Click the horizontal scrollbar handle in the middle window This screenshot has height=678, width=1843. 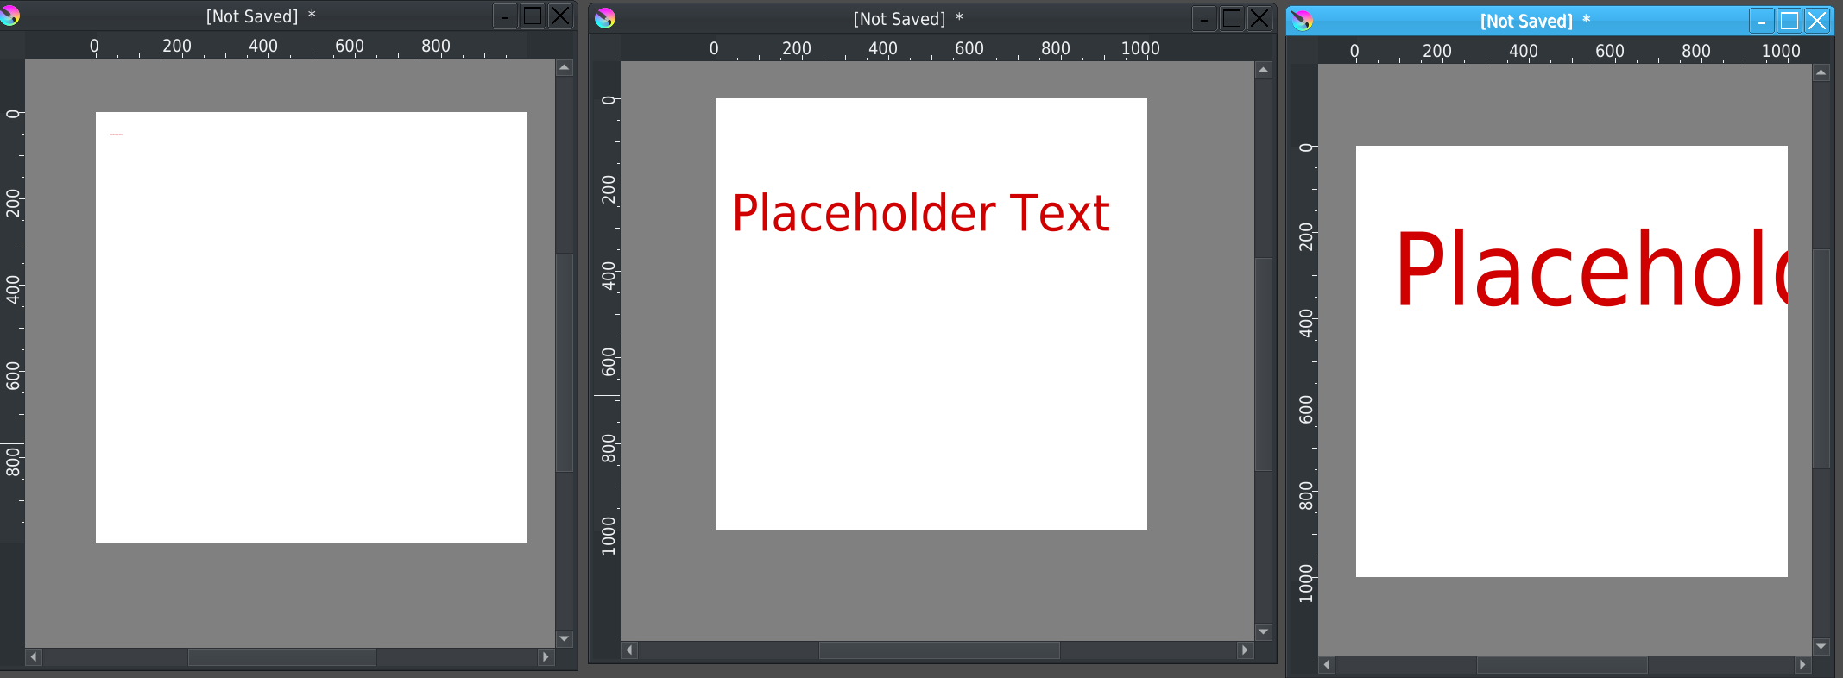coord(939,650)
